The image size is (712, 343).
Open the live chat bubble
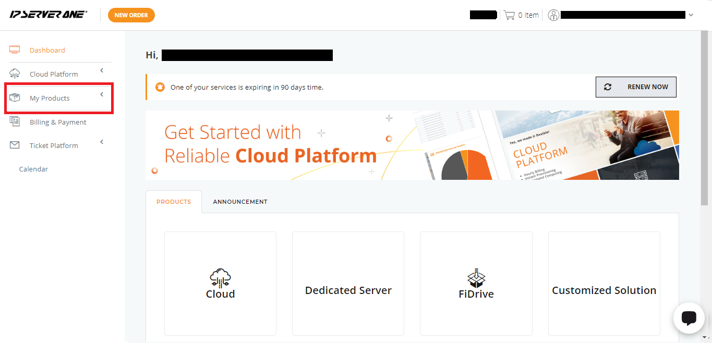click(689, 318)
